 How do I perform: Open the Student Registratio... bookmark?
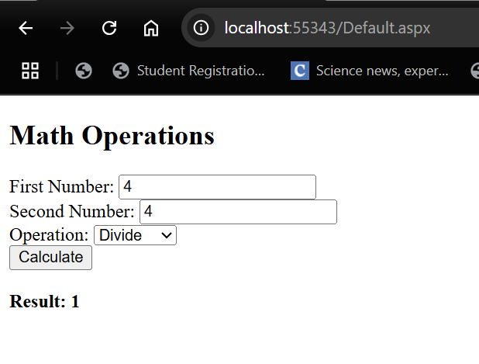(x=188, y=71)
